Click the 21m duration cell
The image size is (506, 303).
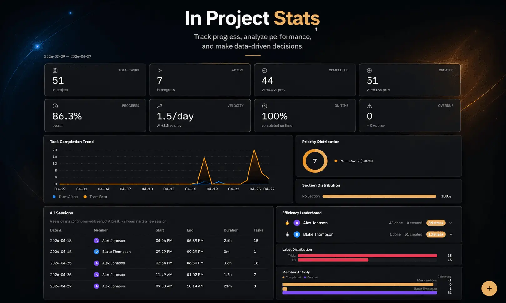coord(228,286)
